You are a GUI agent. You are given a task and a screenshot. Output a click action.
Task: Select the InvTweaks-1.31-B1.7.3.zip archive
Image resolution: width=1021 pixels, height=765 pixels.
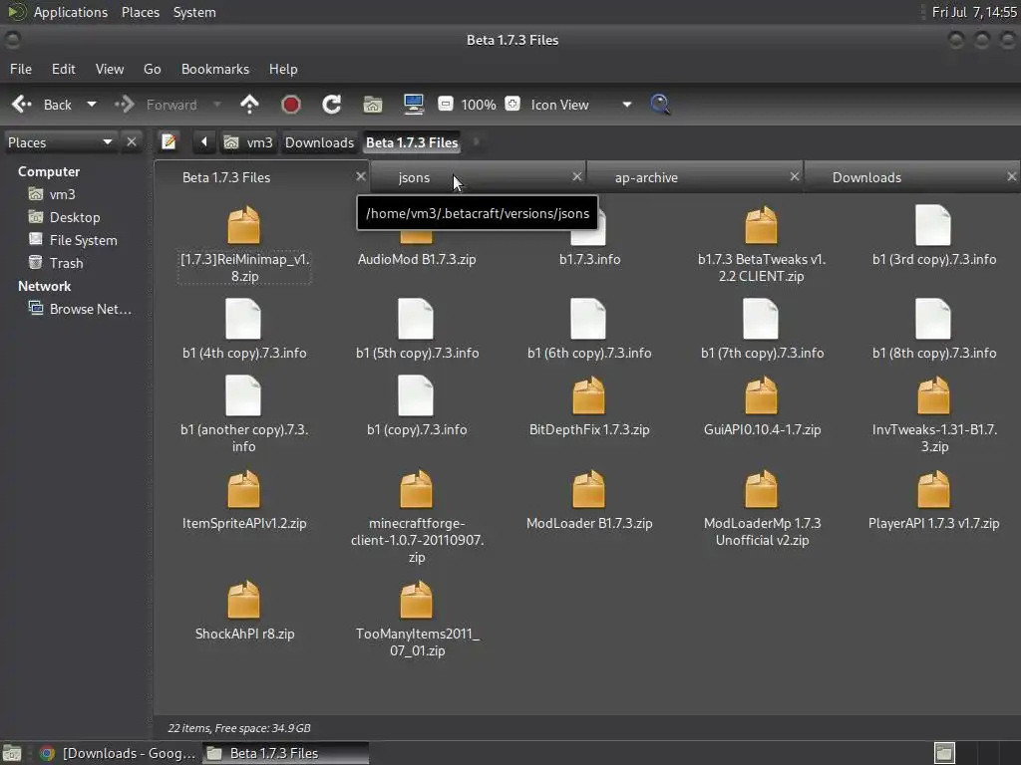[x=933, y=396]
